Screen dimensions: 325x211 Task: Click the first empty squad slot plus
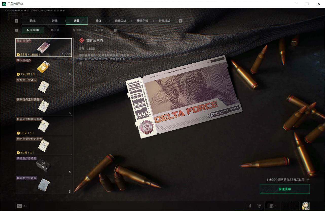(x=286, y=206)
